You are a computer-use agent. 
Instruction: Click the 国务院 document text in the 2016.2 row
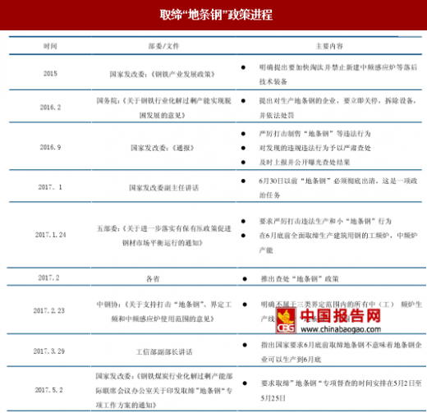tap(163, 108)
